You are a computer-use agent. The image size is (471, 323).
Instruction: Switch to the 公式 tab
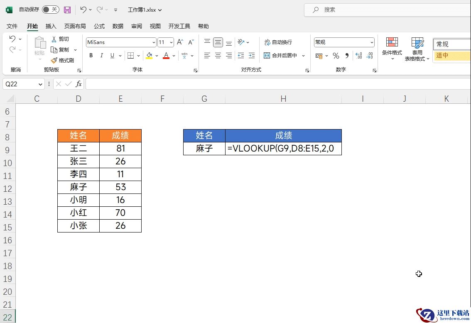(x=99, y=26)
